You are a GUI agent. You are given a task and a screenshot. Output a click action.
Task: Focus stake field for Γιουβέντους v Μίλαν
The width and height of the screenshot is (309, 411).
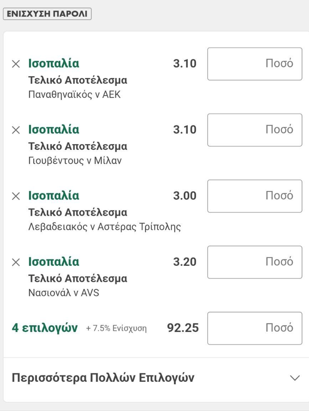[x=255, y=130]
